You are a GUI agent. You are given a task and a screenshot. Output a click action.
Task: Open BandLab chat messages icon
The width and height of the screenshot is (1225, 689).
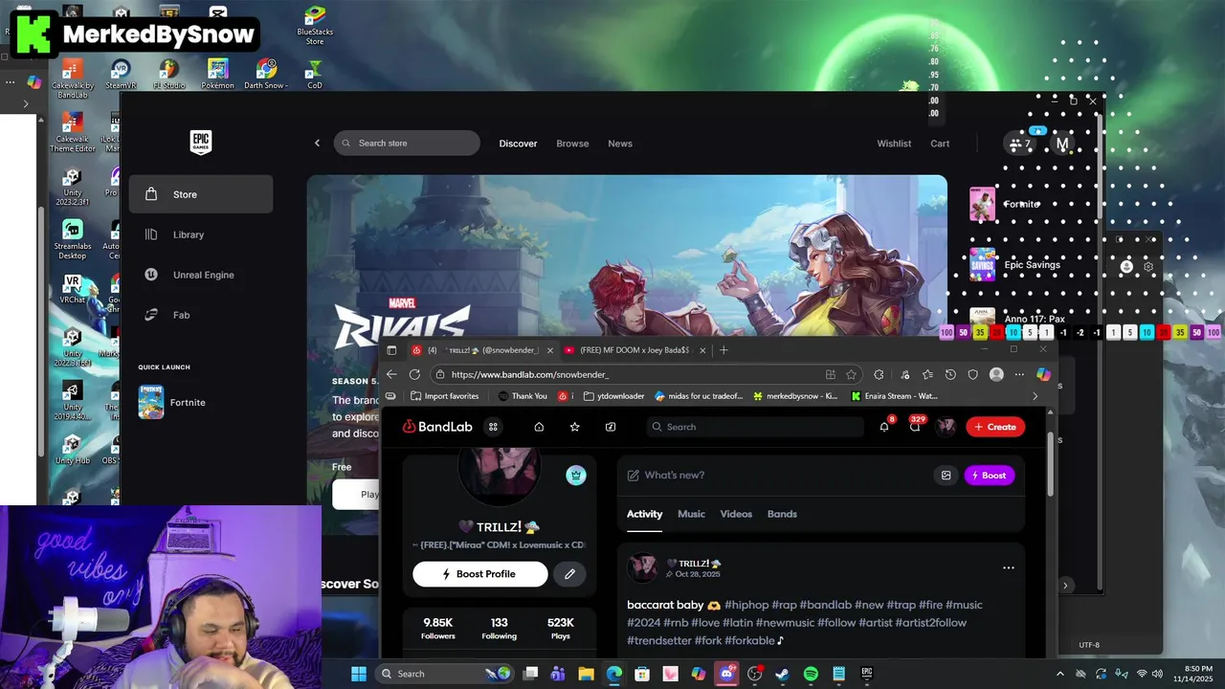[x=915, y=427]
